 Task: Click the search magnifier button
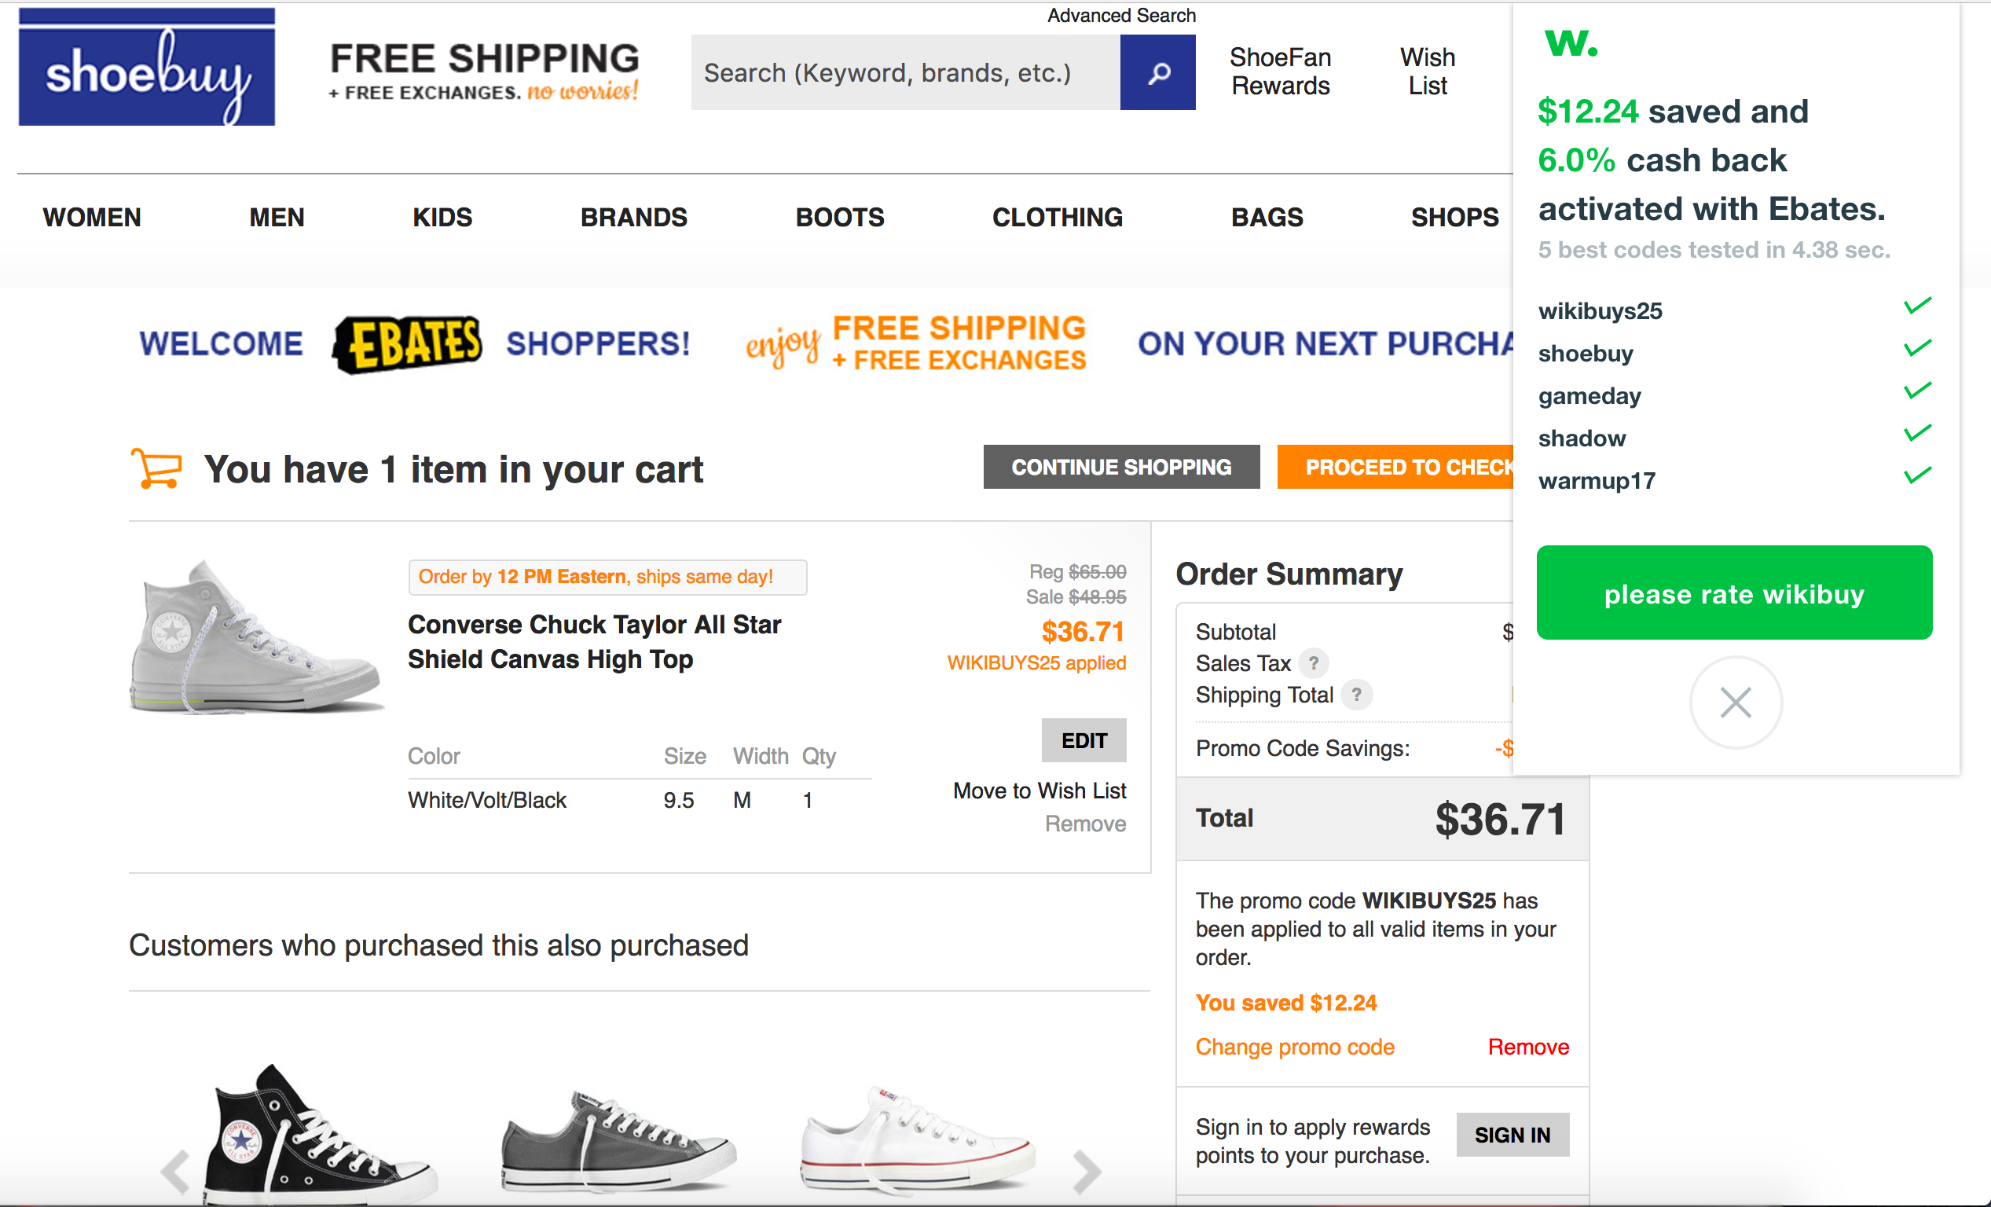(1157, 73)
